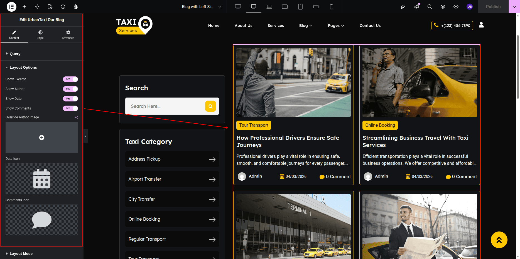Open the Regular Transport category

point(172,239)
